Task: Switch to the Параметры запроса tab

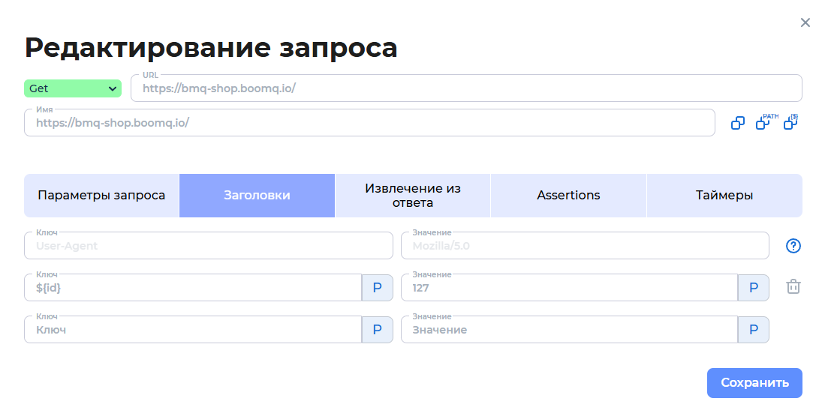Action: [x=101, y=196]
